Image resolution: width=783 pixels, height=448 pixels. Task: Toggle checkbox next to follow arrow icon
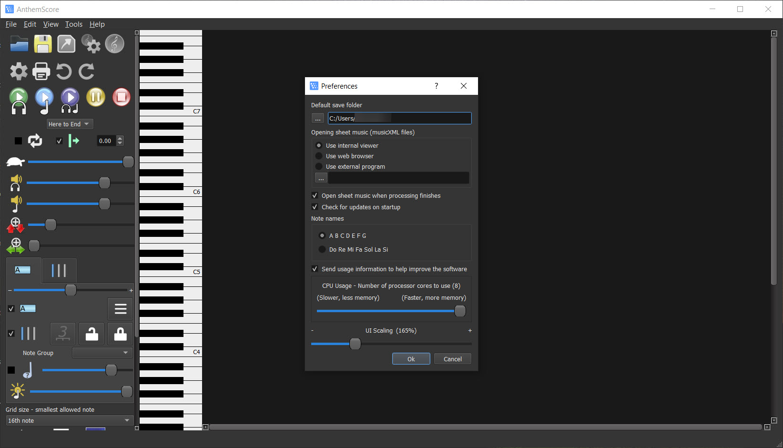[x=59, y=141]
